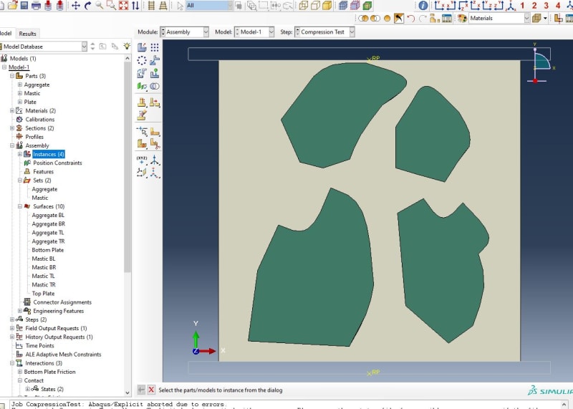Open the Model dropdown showing Model-1

point(254,32)
